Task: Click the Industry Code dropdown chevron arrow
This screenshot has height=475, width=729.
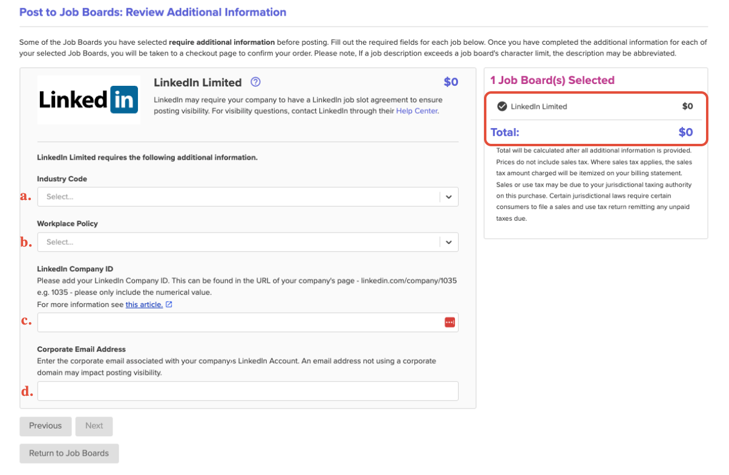Action: [x=449, y=197]
